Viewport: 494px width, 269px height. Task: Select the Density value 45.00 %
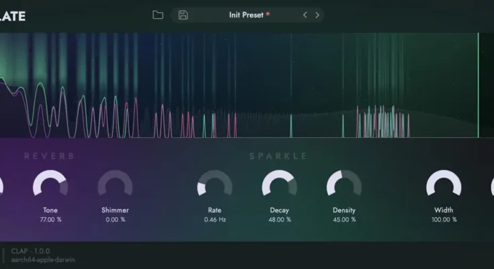[x=344, y=219]
